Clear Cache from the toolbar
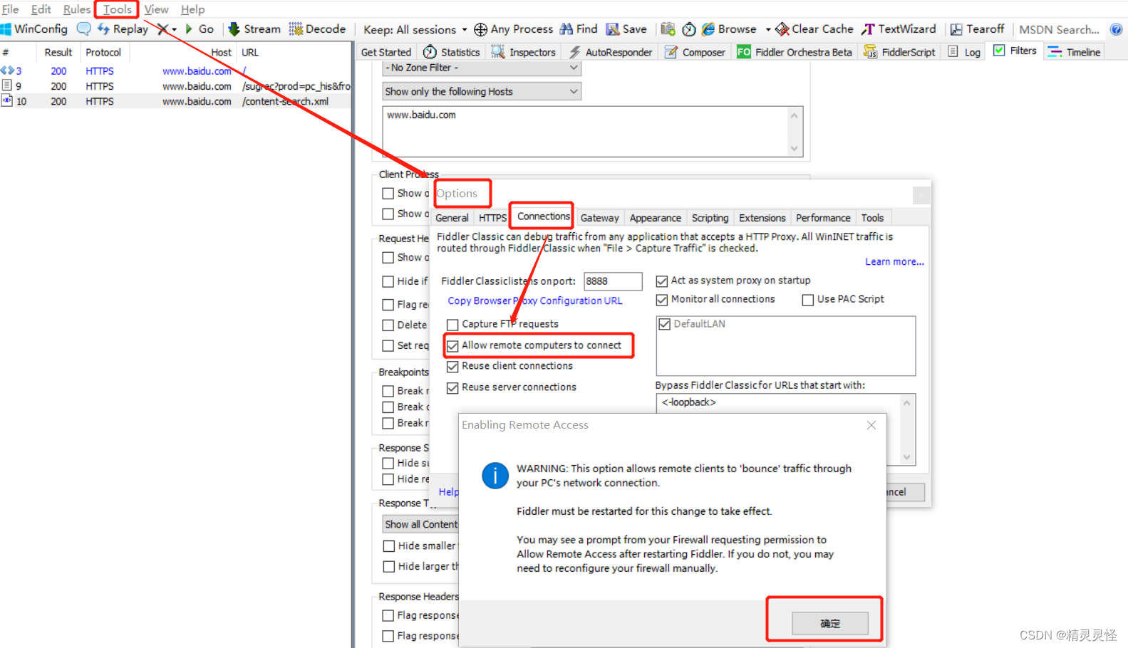Viewport: 1128px width, 648px height. (x=814, y=29)
